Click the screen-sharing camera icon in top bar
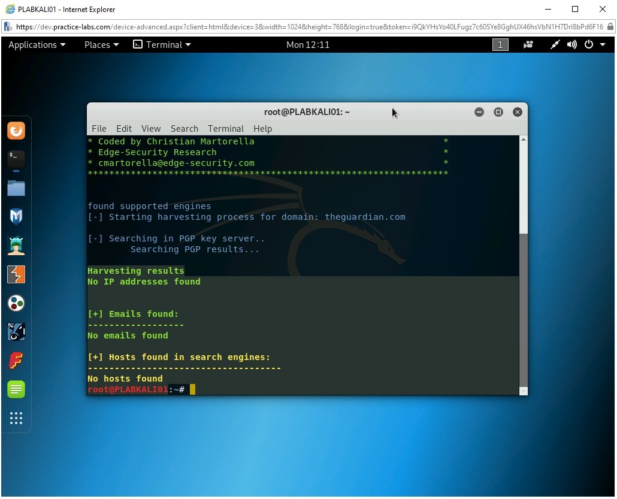The height and width of the screenshot is (499, 617). [528, 44]
